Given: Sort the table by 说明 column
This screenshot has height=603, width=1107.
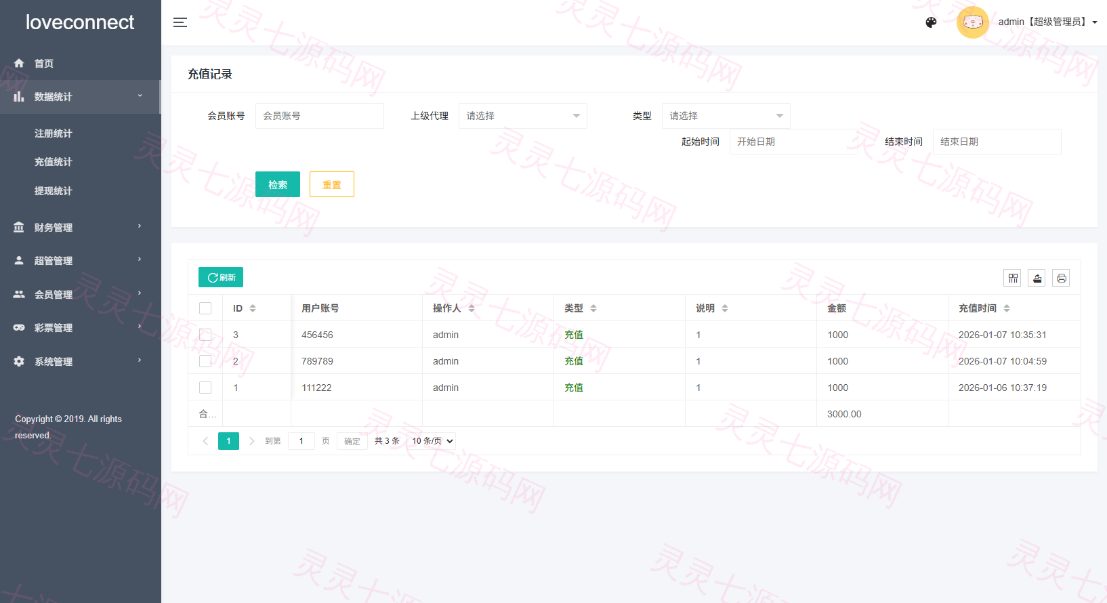Looking at the screenshot, I should point(725,308).
